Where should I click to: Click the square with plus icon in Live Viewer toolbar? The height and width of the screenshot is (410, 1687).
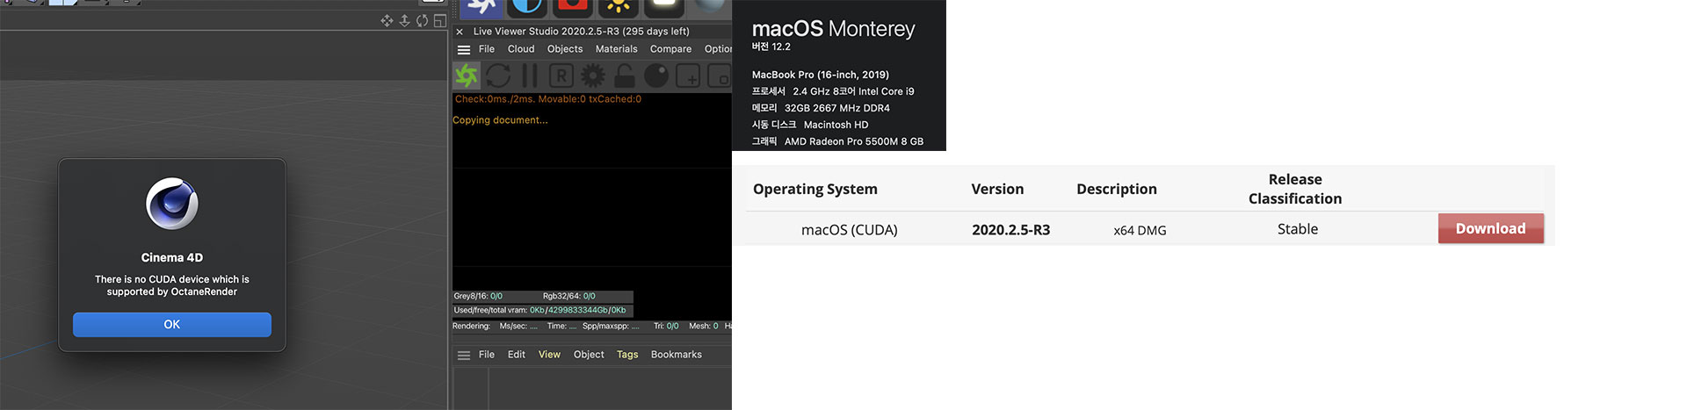point(688,76)
